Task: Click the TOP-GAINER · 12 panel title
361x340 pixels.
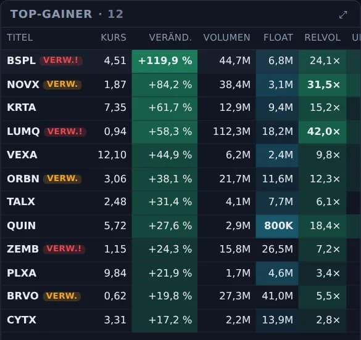Action: click(x=67, y=14)
